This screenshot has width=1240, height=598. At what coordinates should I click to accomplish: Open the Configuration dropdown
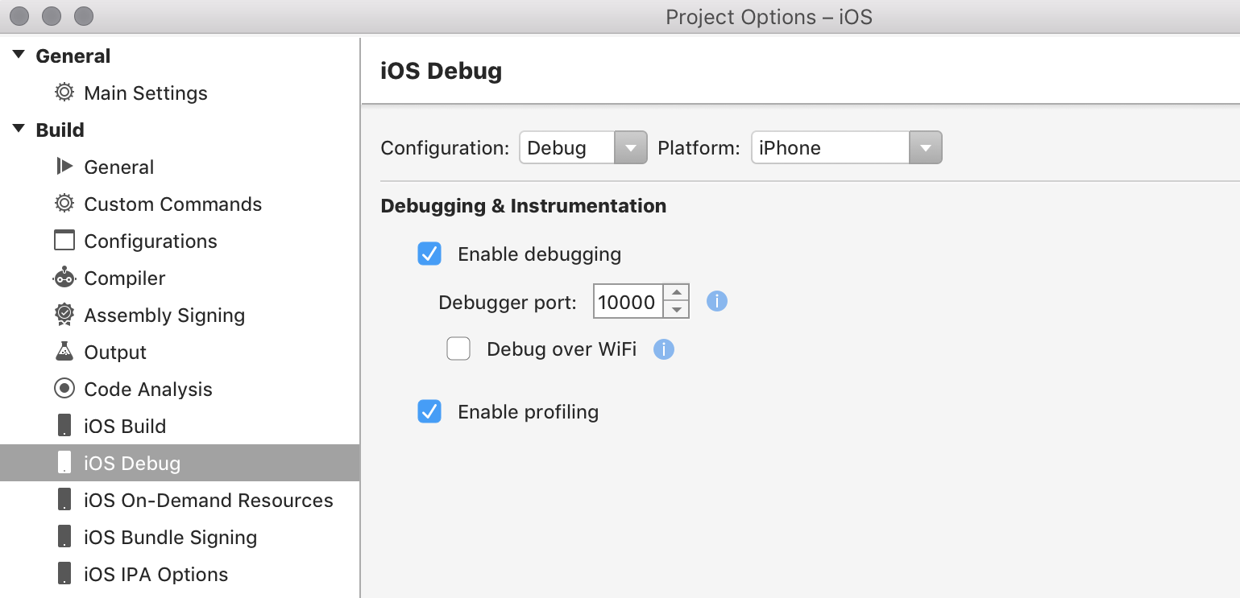631,147
